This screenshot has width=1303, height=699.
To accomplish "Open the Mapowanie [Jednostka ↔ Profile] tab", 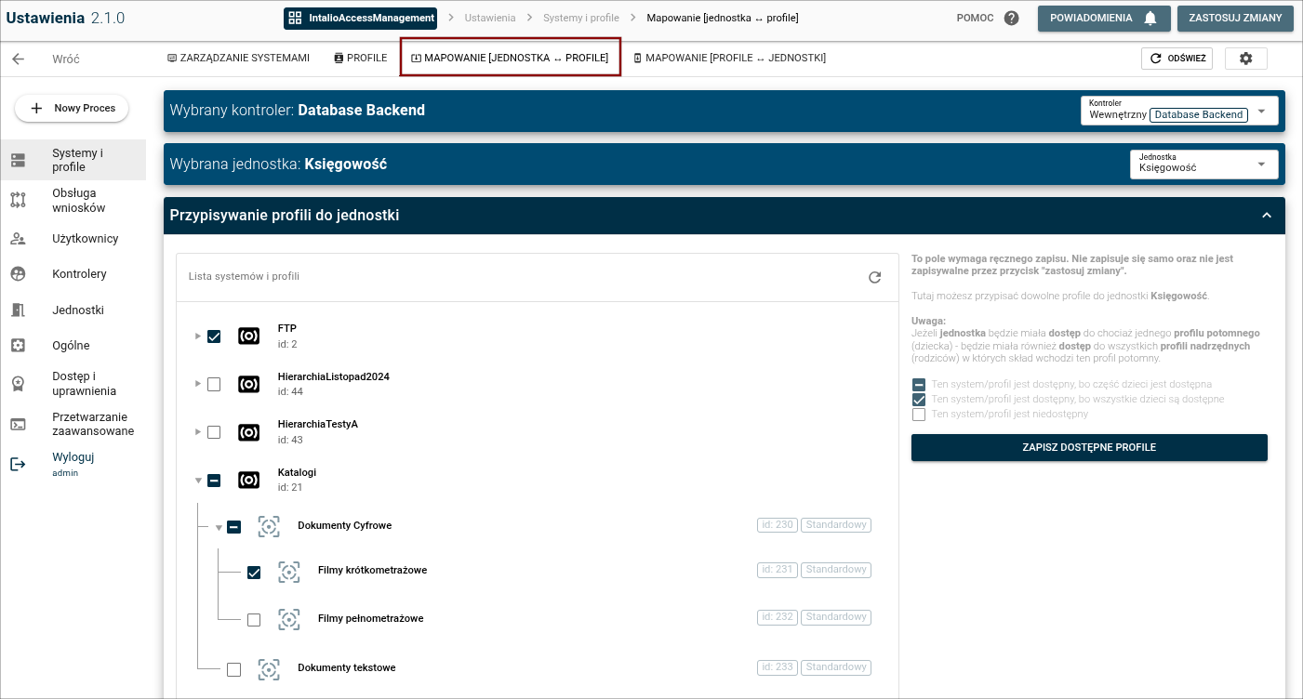I will 510,59.
